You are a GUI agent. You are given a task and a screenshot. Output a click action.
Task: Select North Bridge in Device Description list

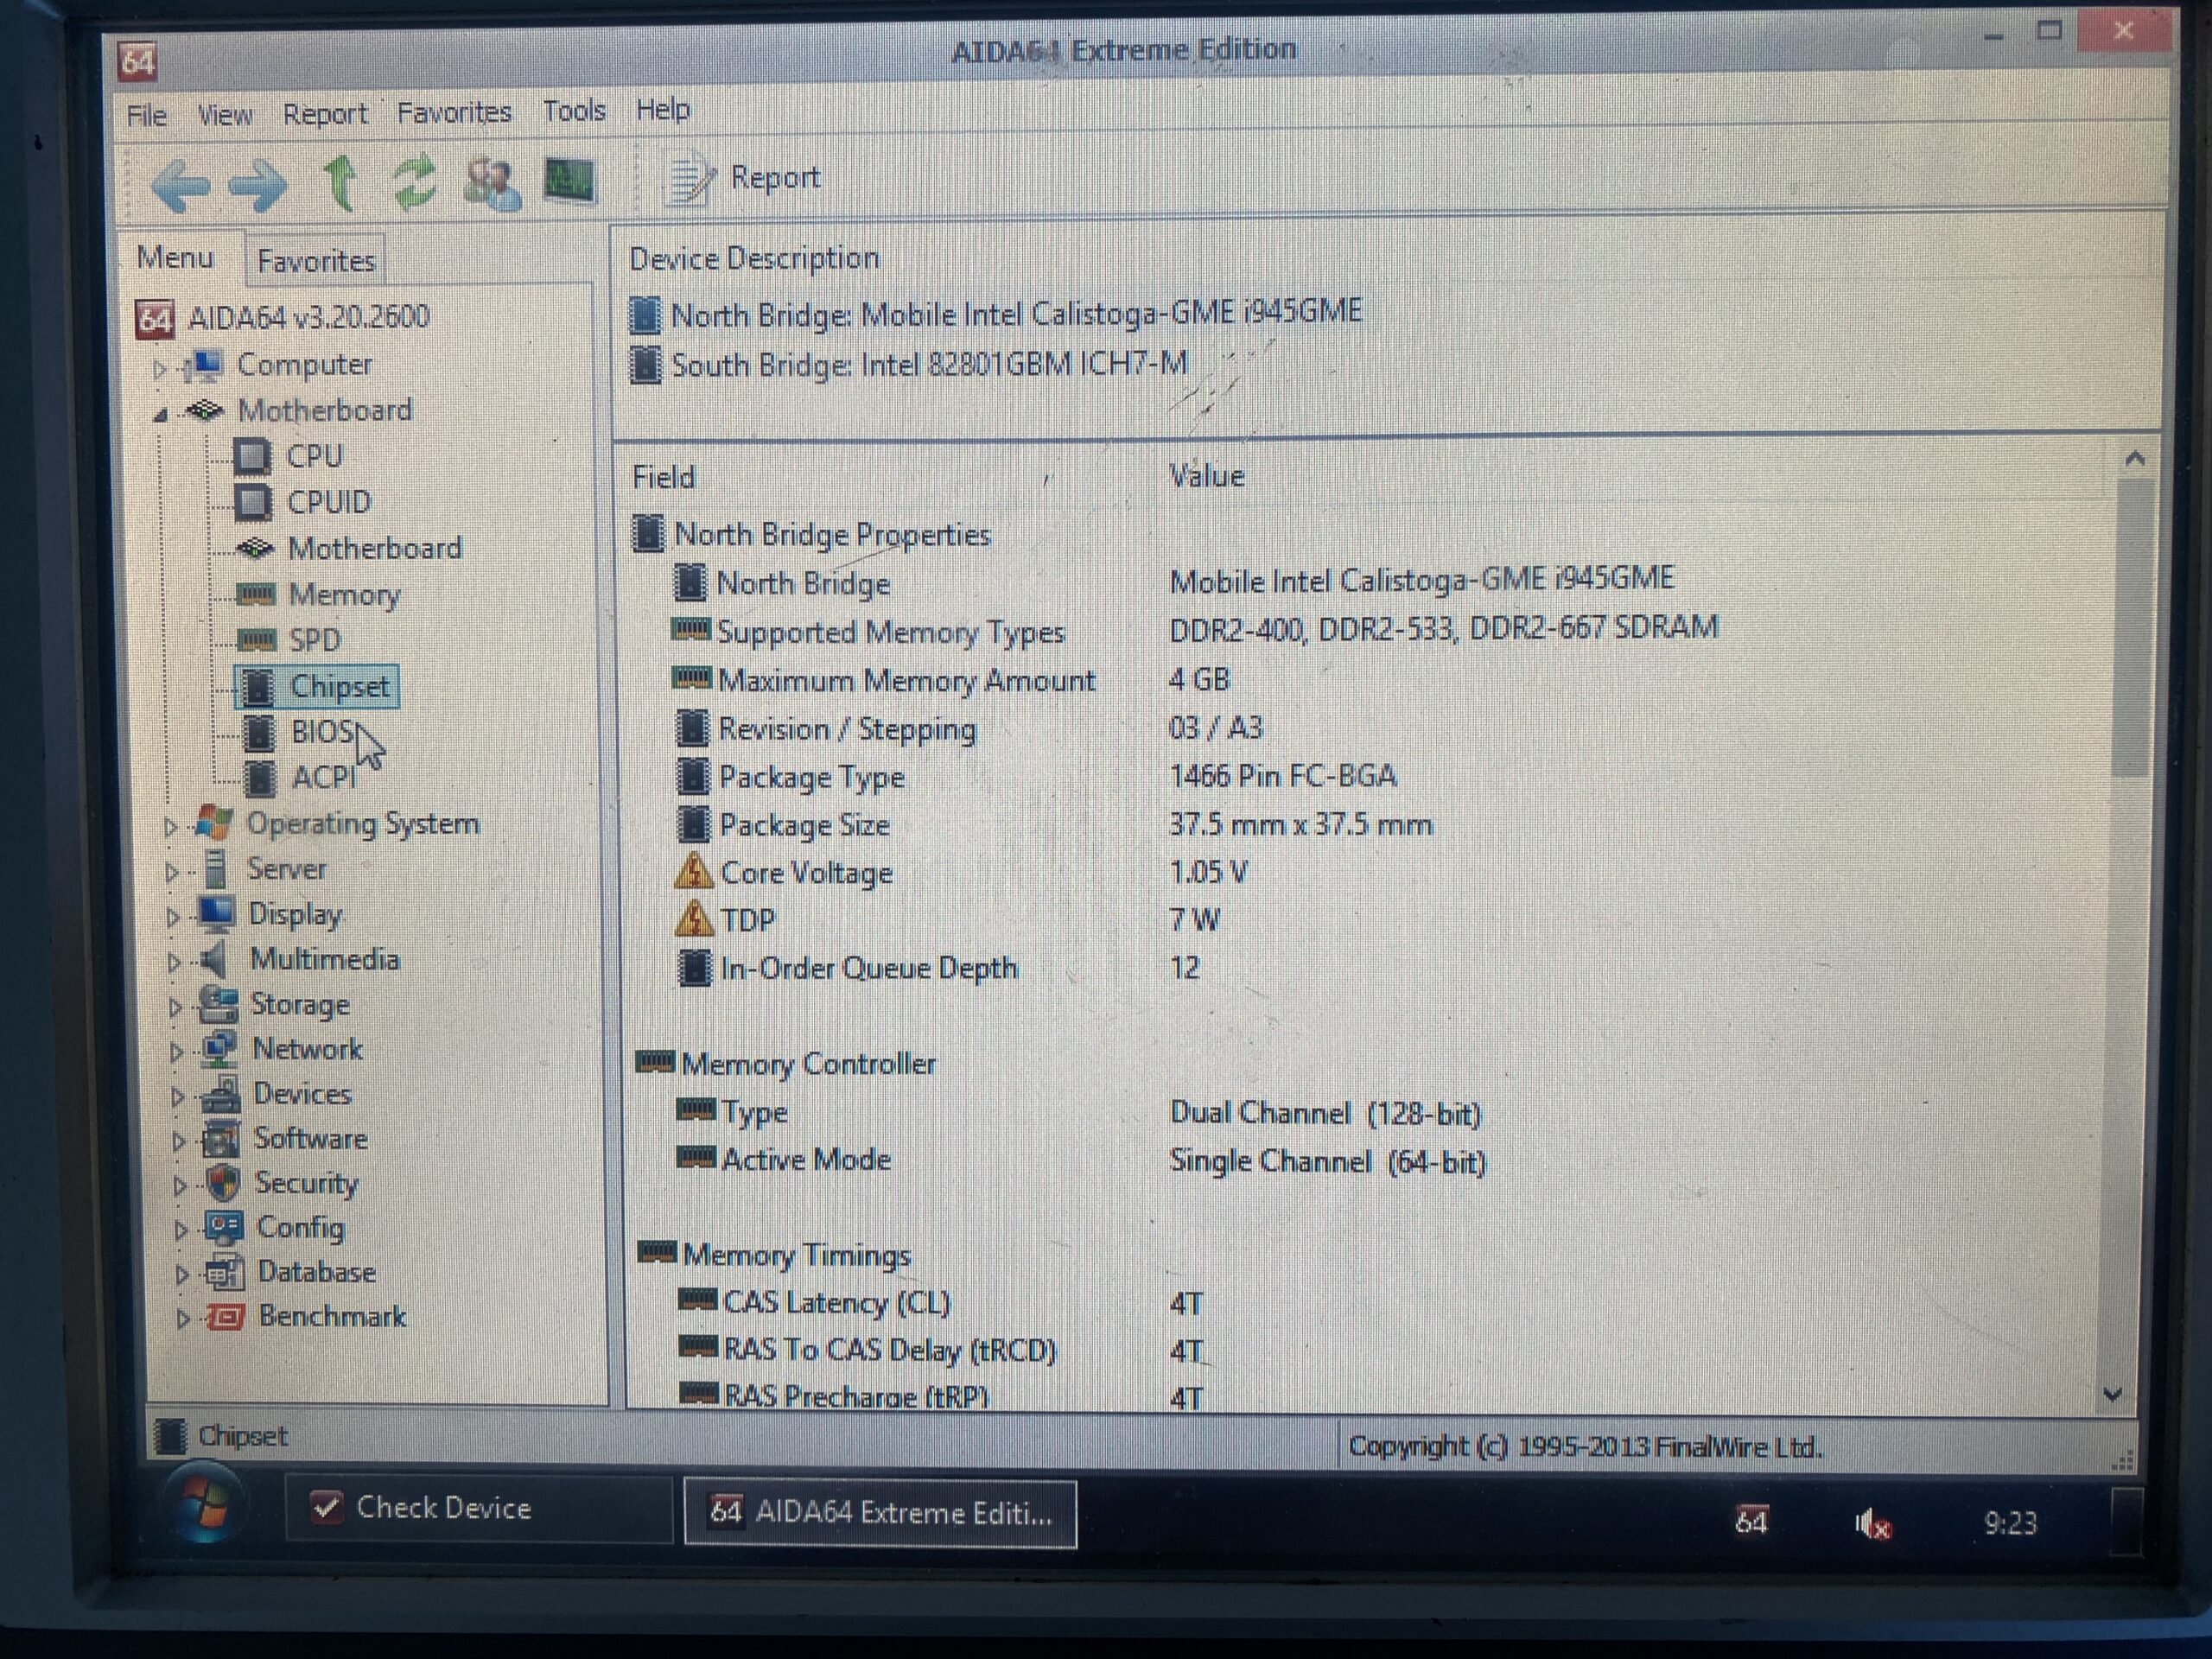[x=996, y=314]
